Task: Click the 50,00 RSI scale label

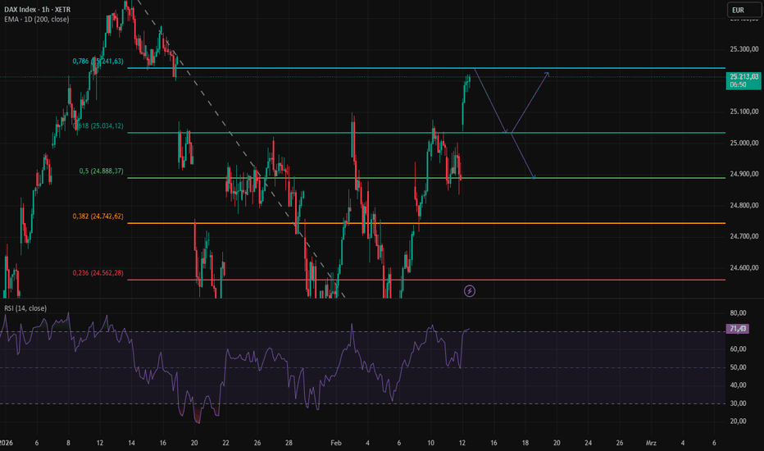Action: pyautogui.click(x=738, y=367)
